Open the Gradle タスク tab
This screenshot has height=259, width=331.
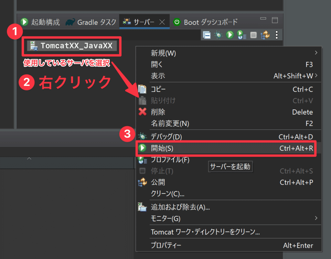[91, 22]
